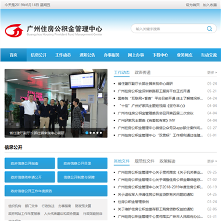Switch to the 政策解读 tab
The width and height of the screenshot is (221, 221).
[168, 161]
